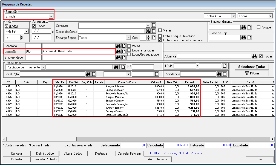Search Empreendedor with binoculars icon
The width and height of the screenshot is (276, 165).
[119, 57]
